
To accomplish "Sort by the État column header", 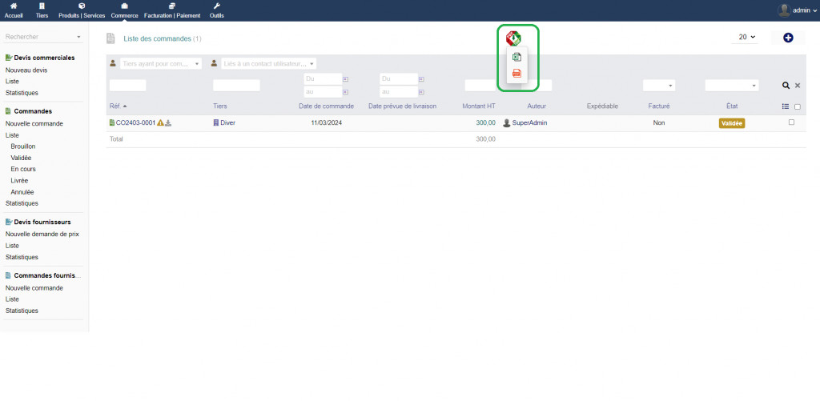I will point(732,106).
